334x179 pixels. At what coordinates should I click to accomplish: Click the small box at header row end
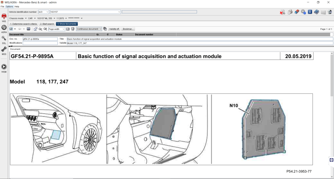click(331, 35)
